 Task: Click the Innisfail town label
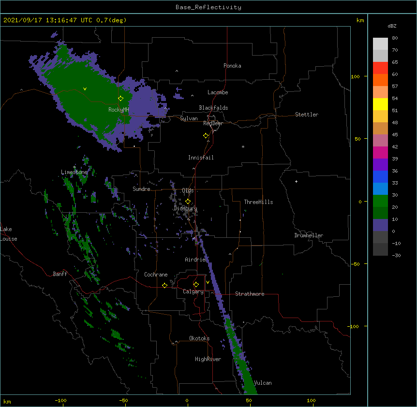(x=201, y=158)
